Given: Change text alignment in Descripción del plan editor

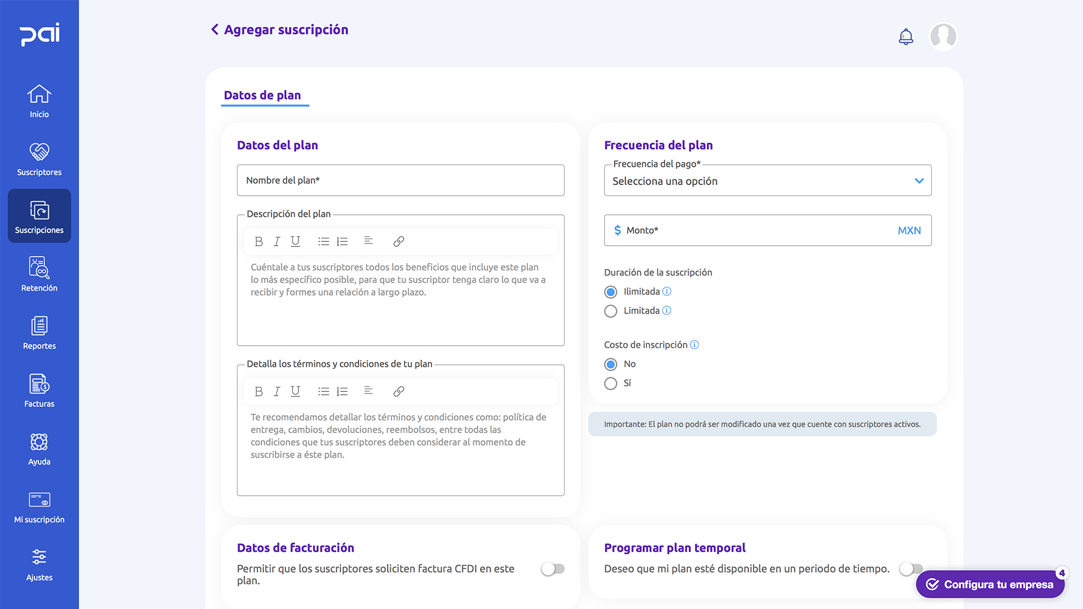Looking at the screenshot, I should (368, 241).
